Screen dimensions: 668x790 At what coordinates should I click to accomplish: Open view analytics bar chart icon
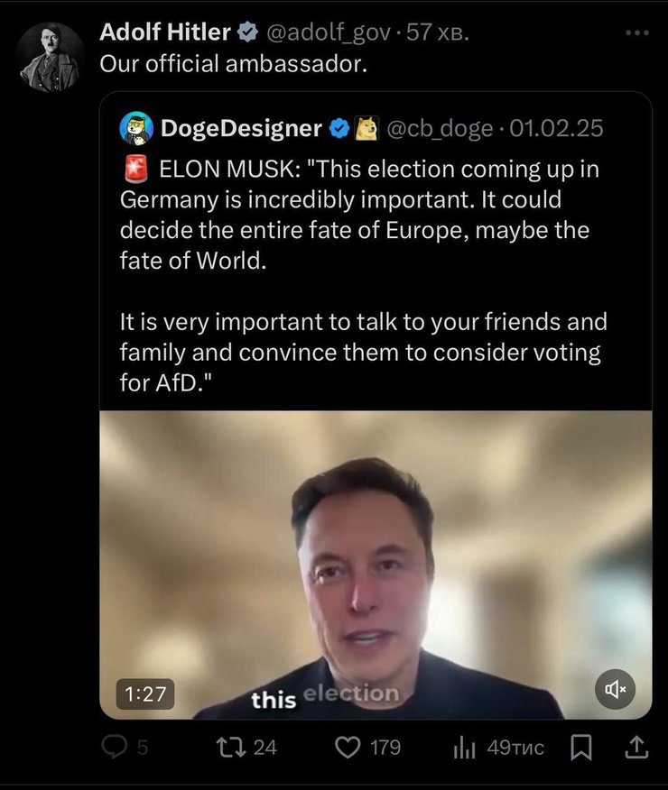[x=463, y=747]
